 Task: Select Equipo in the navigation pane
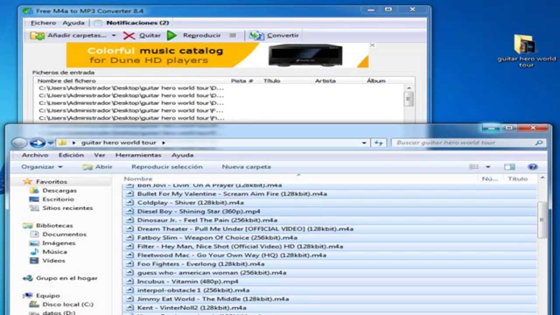coord(48,295)
